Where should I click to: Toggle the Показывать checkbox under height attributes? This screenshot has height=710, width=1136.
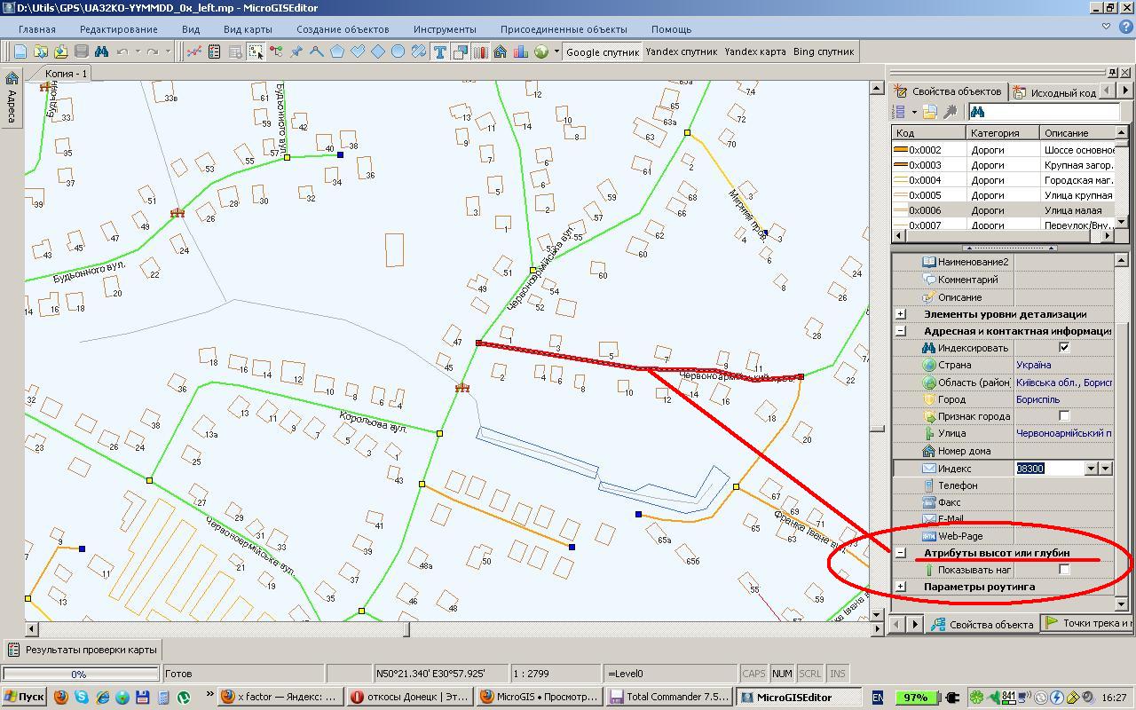[x=1064, y=570]
